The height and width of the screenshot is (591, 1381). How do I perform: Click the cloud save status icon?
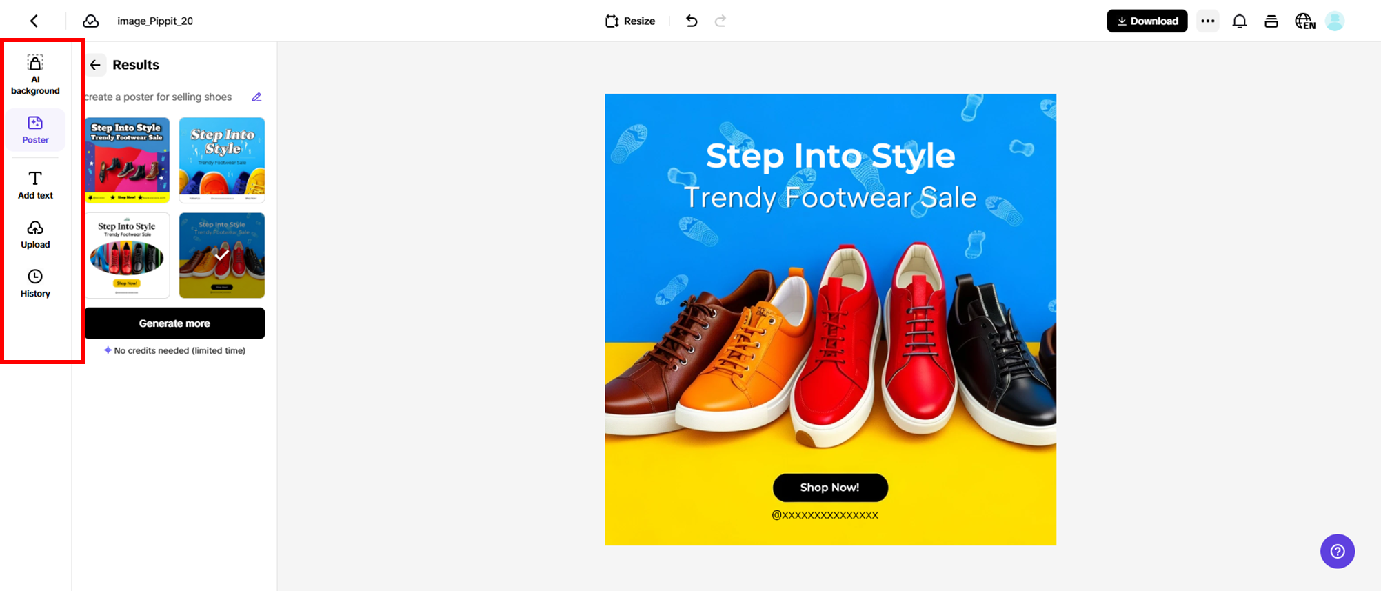point(91,21)
